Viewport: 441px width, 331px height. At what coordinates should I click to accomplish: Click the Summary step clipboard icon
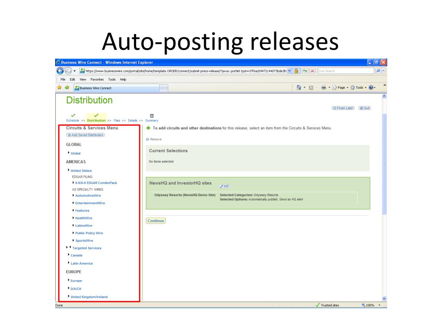coord(152,116)
